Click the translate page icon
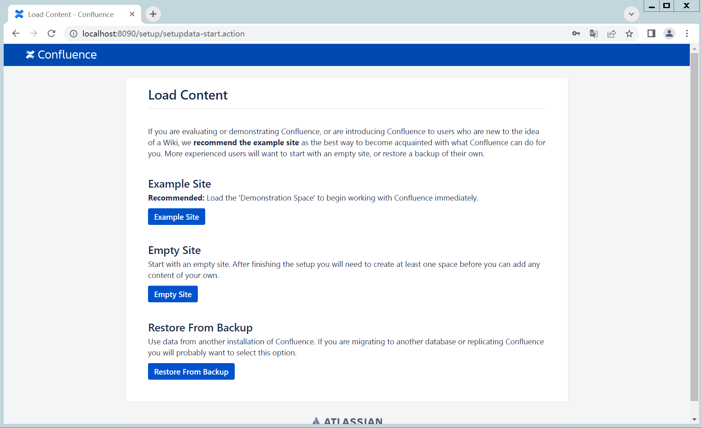This screenshot has height=428, width=702. [593, 34]
